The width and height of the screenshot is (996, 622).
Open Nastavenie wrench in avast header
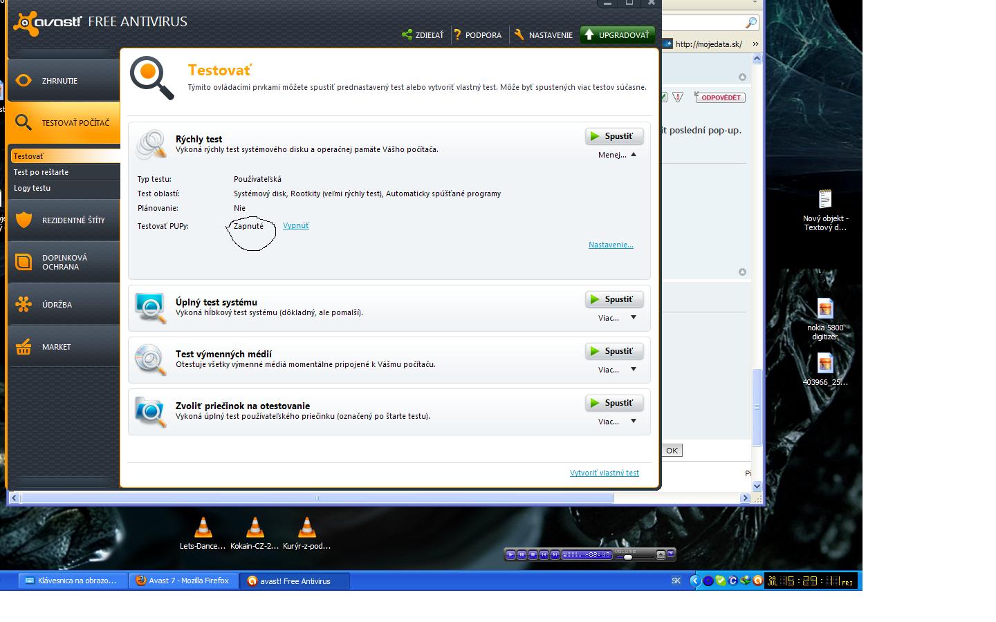coord(544,35)
